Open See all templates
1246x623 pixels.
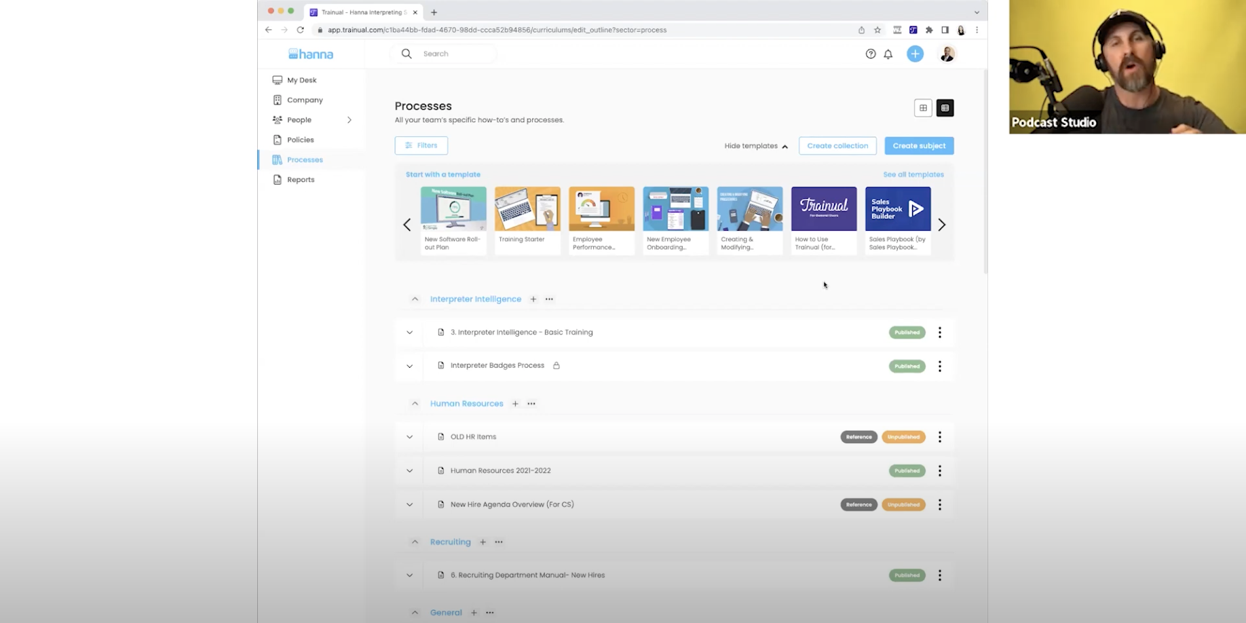point(913,174)
